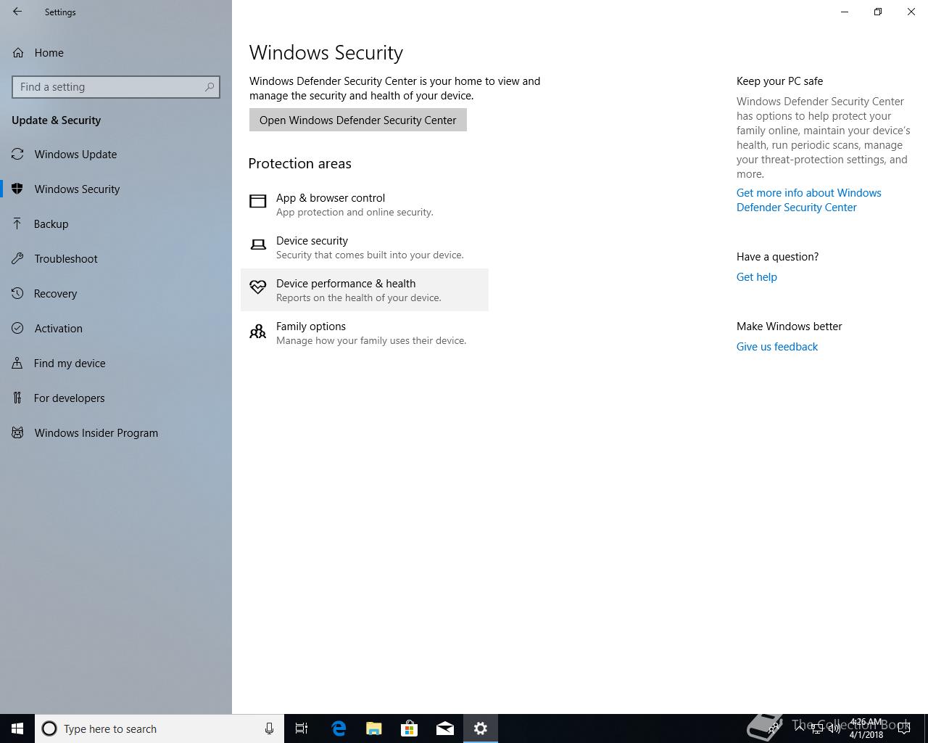Open the Troubleshoot settings page
The width and height of the screenshot is (928, 743).
[x=116, y=258]
